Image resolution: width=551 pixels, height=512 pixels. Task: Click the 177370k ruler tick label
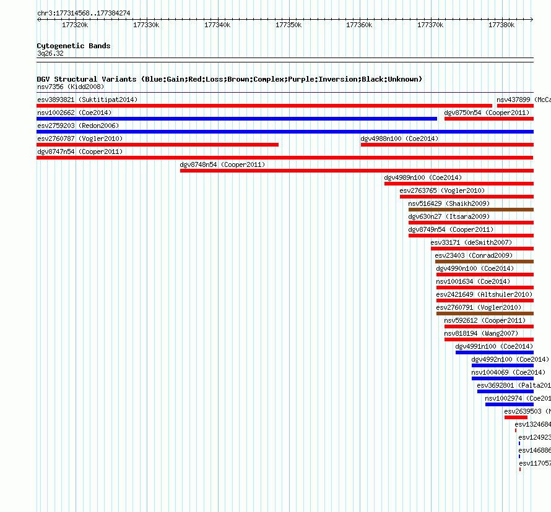click(x=430, y=25)
